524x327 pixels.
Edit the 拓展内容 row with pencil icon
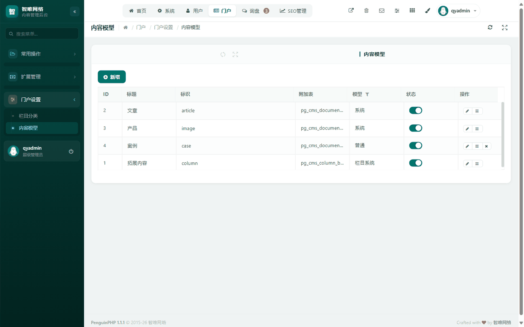(468, 164)
